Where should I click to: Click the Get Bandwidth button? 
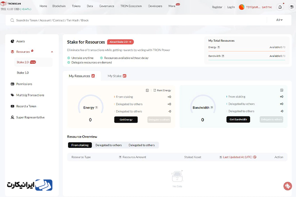238,119
